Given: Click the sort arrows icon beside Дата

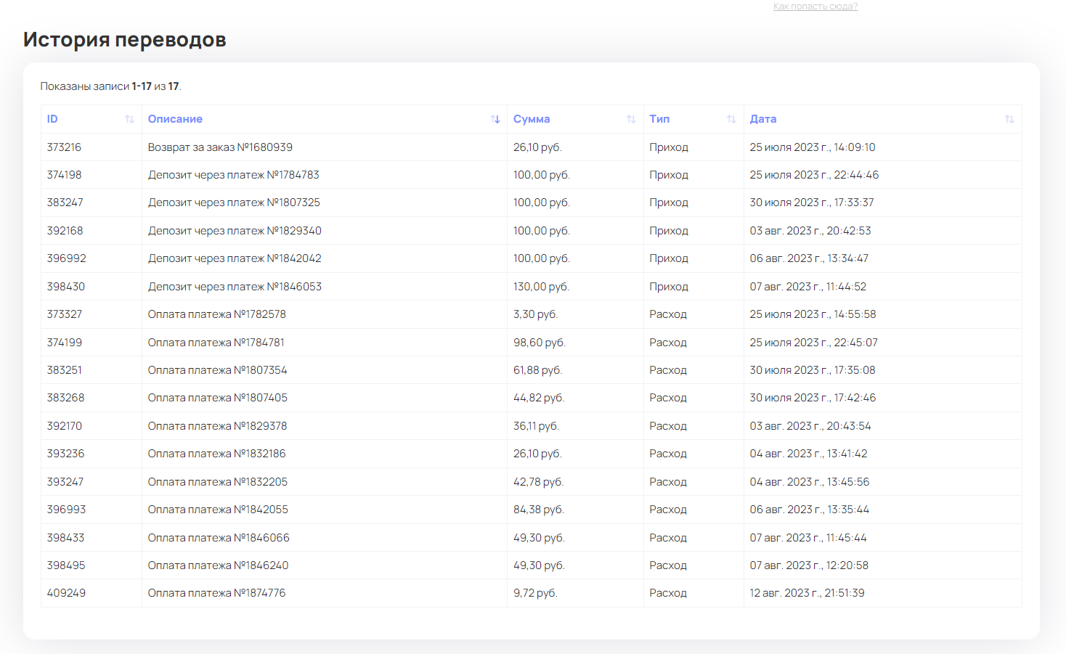Looking at the screenshot, I should 1009,119.
